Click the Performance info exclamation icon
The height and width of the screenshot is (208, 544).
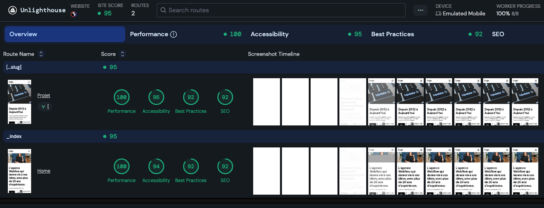(x=174, y=34)
